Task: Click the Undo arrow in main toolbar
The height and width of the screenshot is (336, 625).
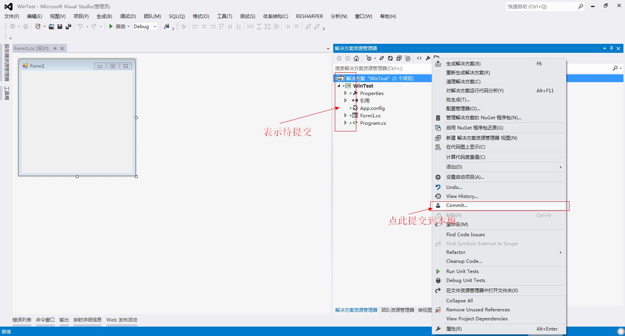Action: point(80,26)
